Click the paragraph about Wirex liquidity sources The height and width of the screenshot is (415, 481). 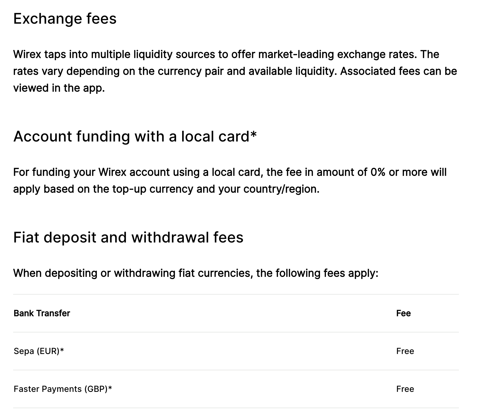235,71
